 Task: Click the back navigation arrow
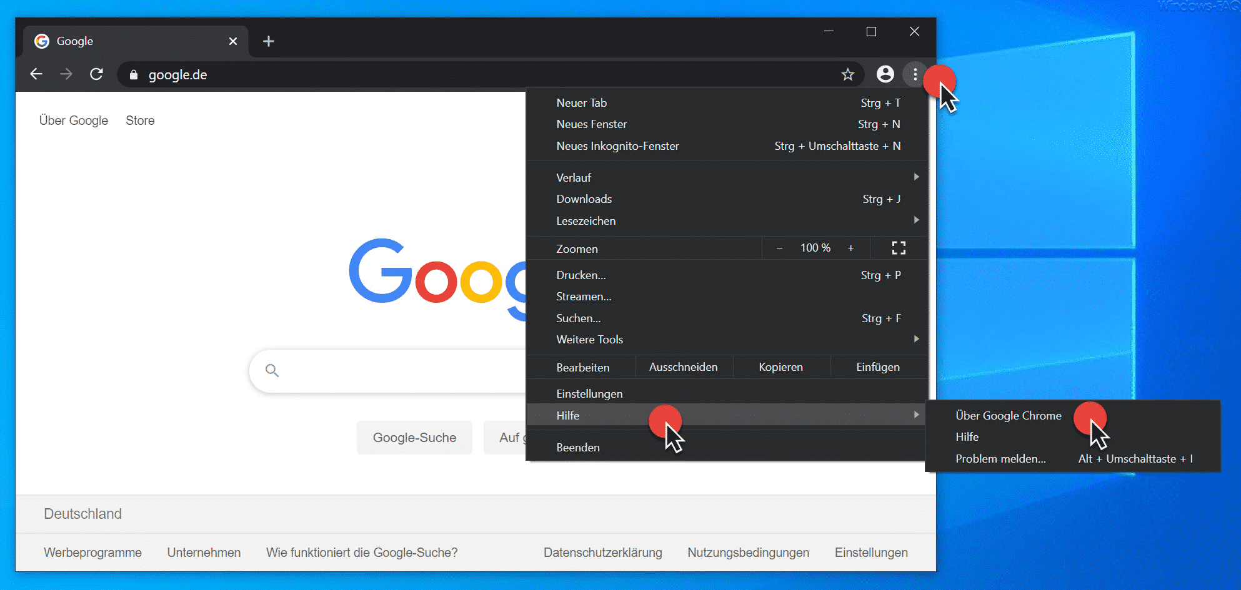pos(36,74)
